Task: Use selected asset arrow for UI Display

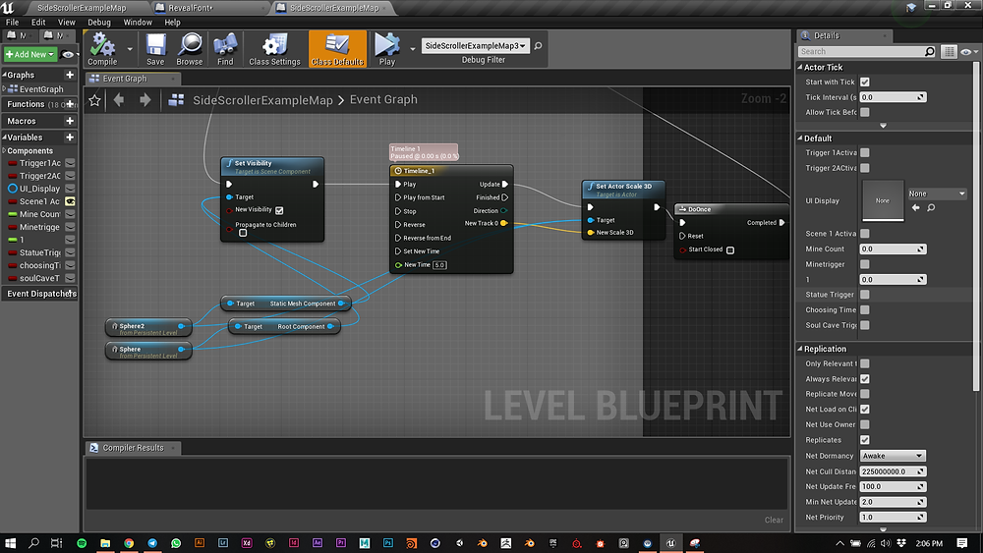Action: click(916, 207)
